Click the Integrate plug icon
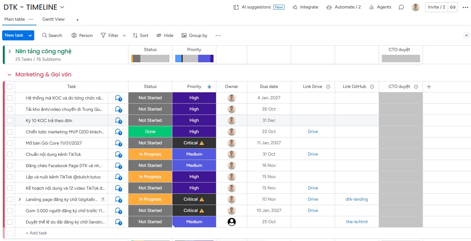Image resolution: width=471 pixels, height=241 pixels. coord(295,7)
